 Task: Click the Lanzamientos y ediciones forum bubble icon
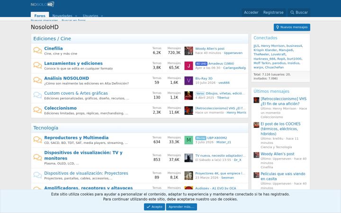(37, 65)
